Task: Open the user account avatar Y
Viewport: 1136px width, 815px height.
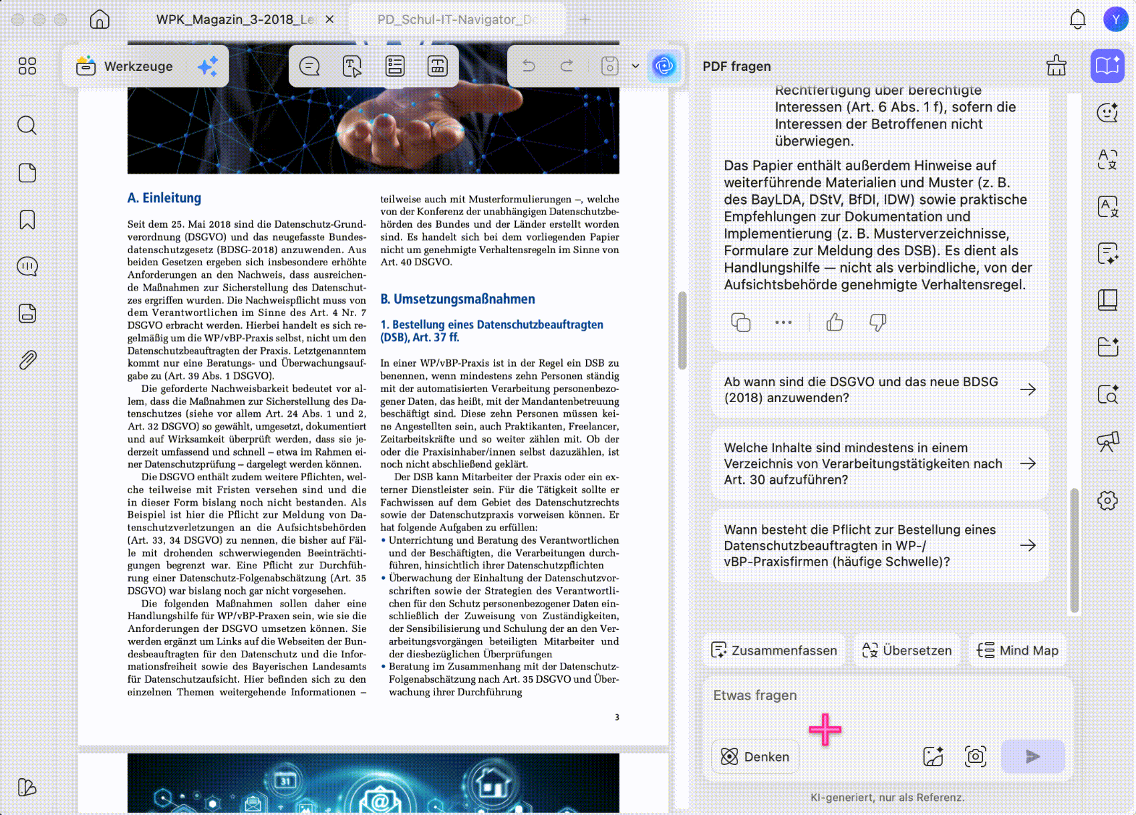Action: [1115, 19]
